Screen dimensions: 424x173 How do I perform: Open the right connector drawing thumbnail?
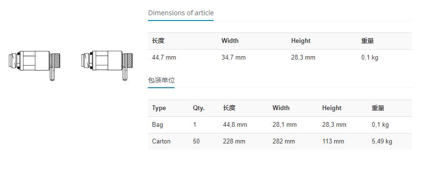107,66
